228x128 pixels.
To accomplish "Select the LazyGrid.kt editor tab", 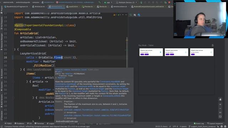I will click(72, 7).
